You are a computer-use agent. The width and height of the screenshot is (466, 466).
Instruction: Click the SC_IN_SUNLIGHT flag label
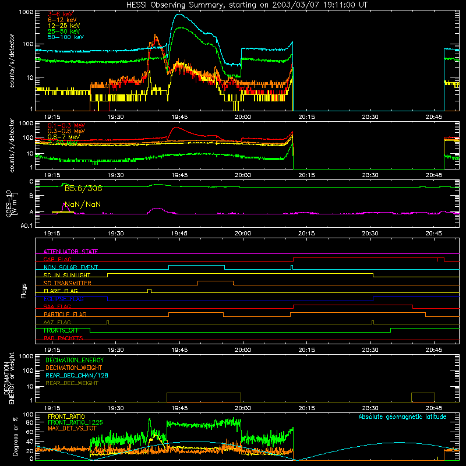coord(67,275)
